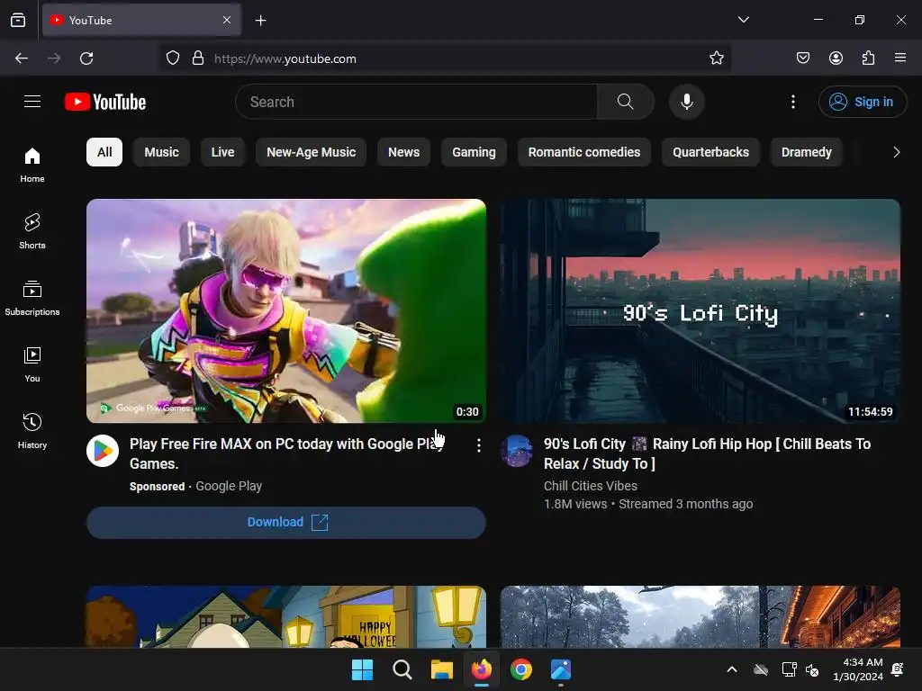922x691 pixels.
Task: Launch Google Chrome from taskbar
Action: (x=521, y=669)
